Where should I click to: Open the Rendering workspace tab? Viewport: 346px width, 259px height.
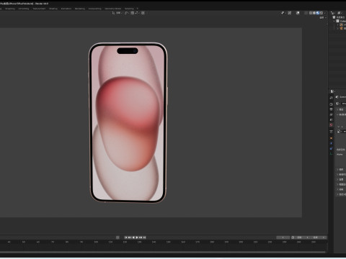[80, 9]
